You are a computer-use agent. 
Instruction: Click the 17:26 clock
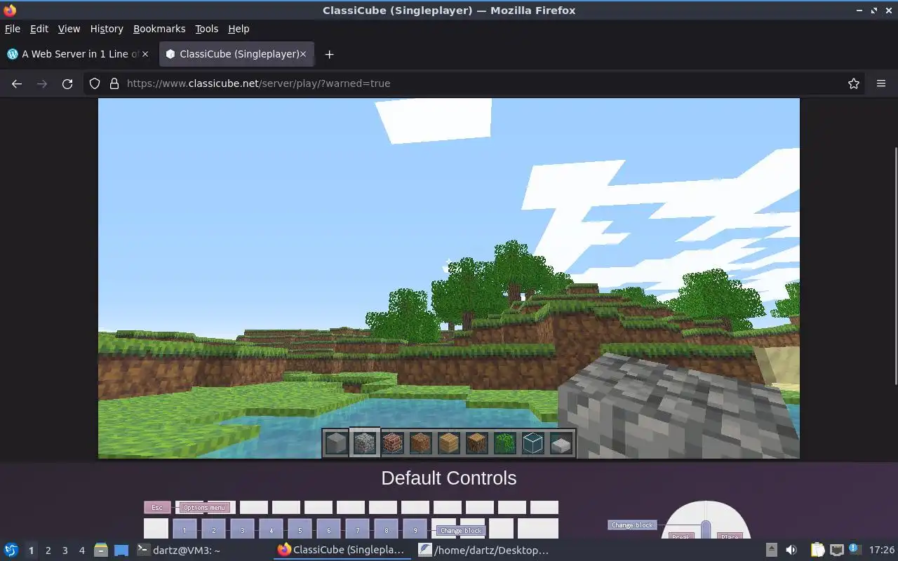[881, 550]
